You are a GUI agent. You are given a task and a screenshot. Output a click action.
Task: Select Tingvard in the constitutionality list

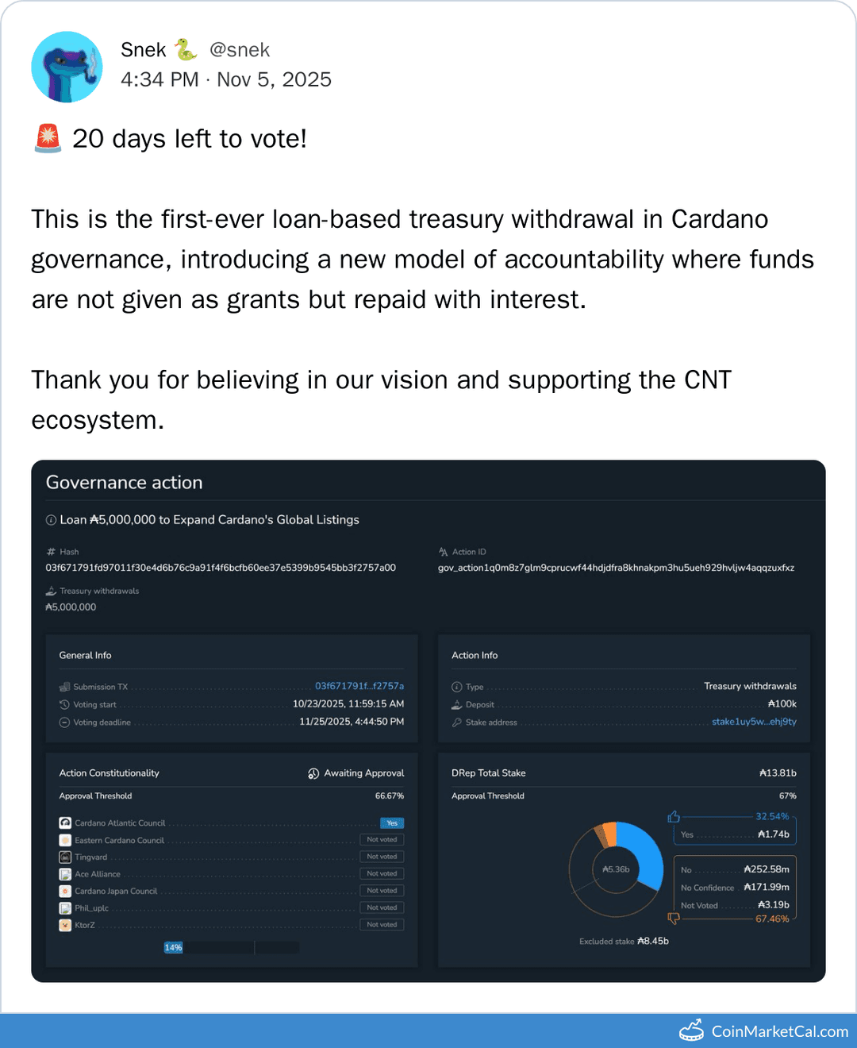pos(90,856)
